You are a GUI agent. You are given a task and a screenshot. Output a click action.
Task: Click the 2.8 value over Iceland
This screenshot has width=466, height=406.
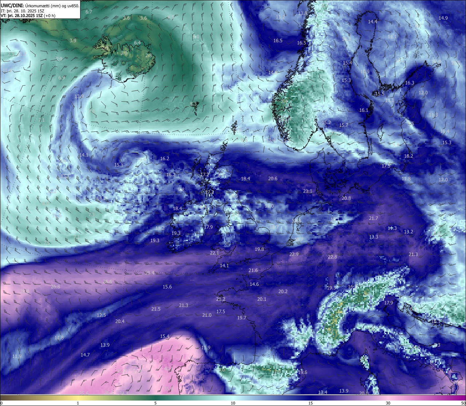[x=149, y=56]
